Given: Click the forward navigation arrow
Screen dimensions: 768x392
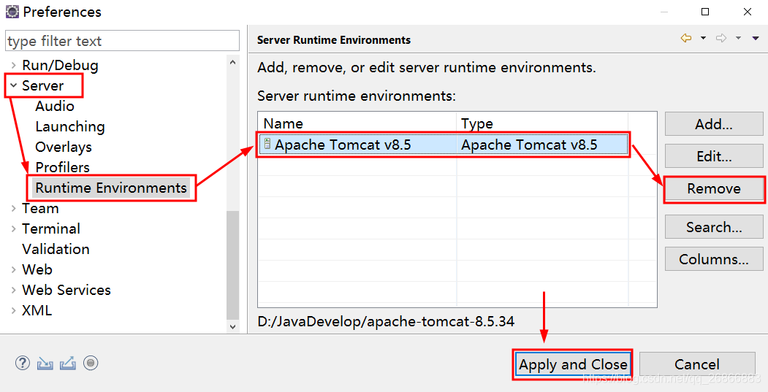Looking at the screenshot, I should click(721, 38).
